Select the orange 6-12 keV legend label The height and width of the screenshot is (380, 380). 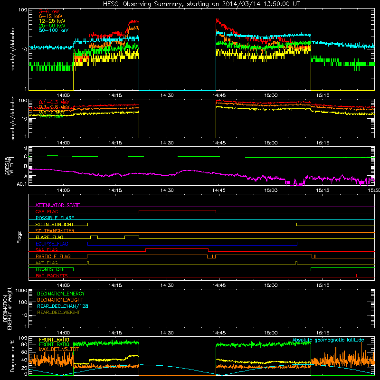pos(51,16)
